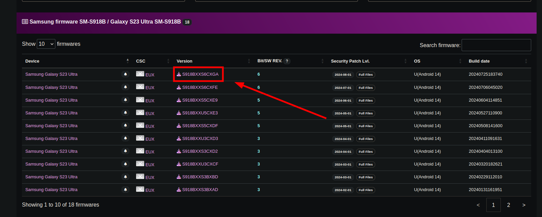
Task: Click the download icon beside S918BXXU3CXD3
Action: pyautogui.click(x=179, y=139)
